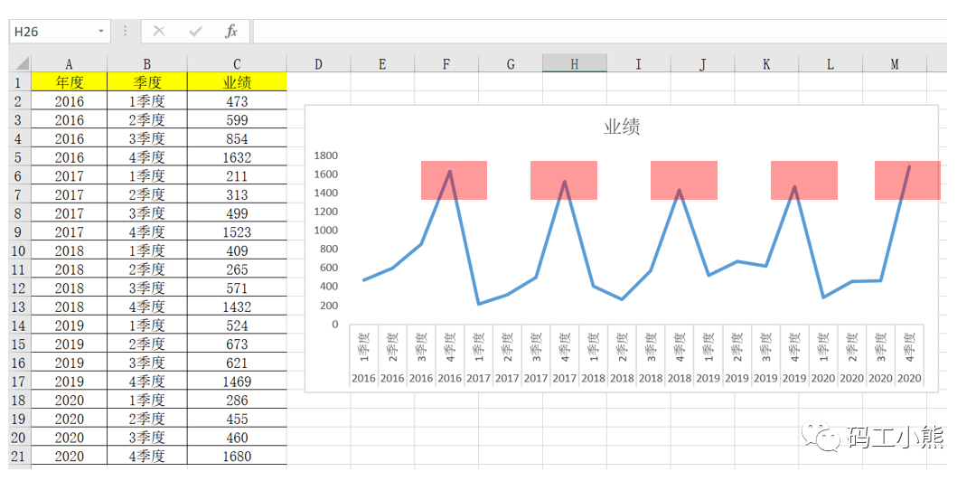Select the chart title 业绩
Screen dimensions: 976x481
click(x=622, y=127)
